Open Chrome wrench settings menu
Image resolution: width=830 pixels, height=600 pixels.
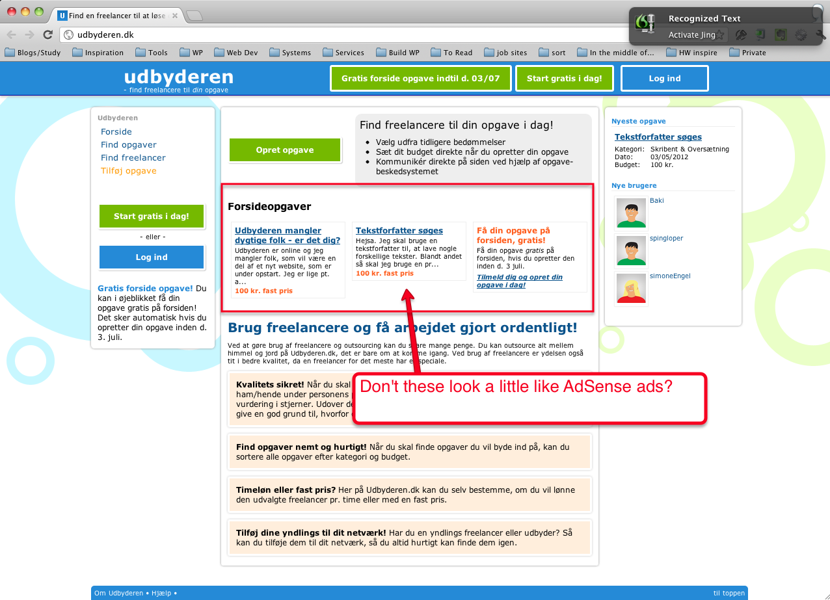820,35
